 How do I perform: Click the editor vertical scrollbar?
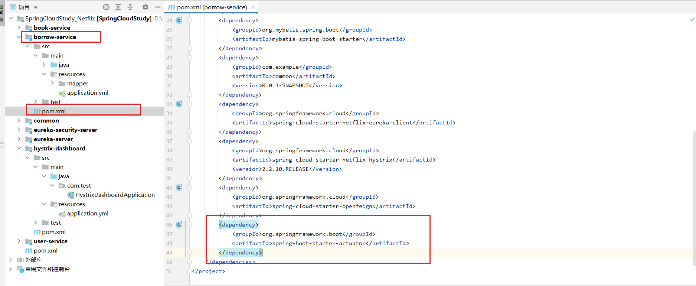tap(694, 199)
